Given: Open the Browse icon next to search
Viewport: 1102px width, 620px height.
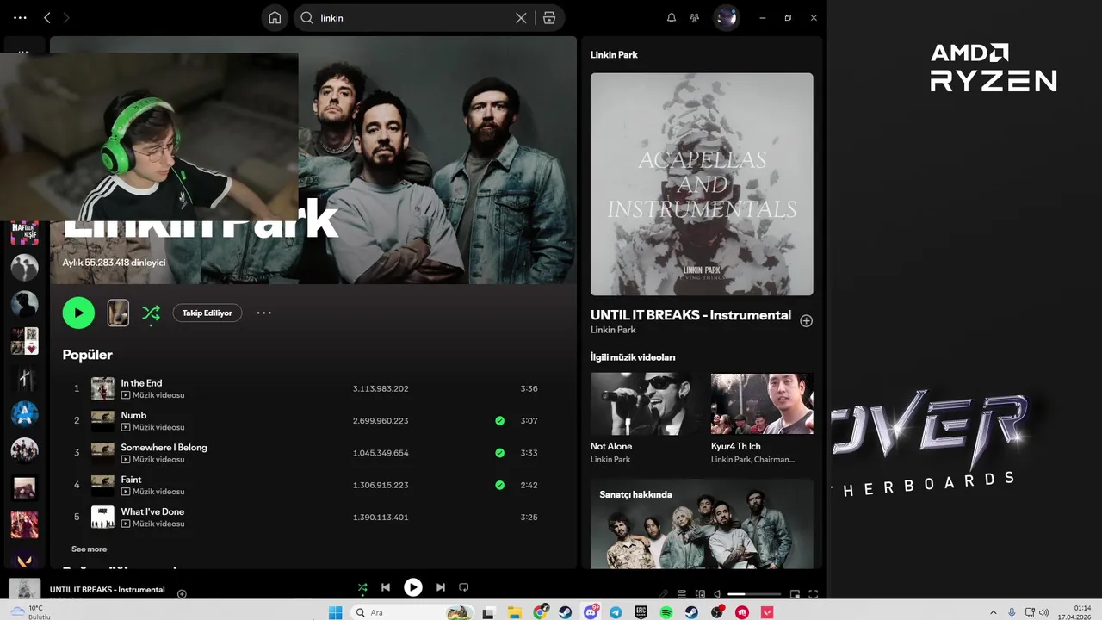Looking at the screenshot, I should (549, 17).
